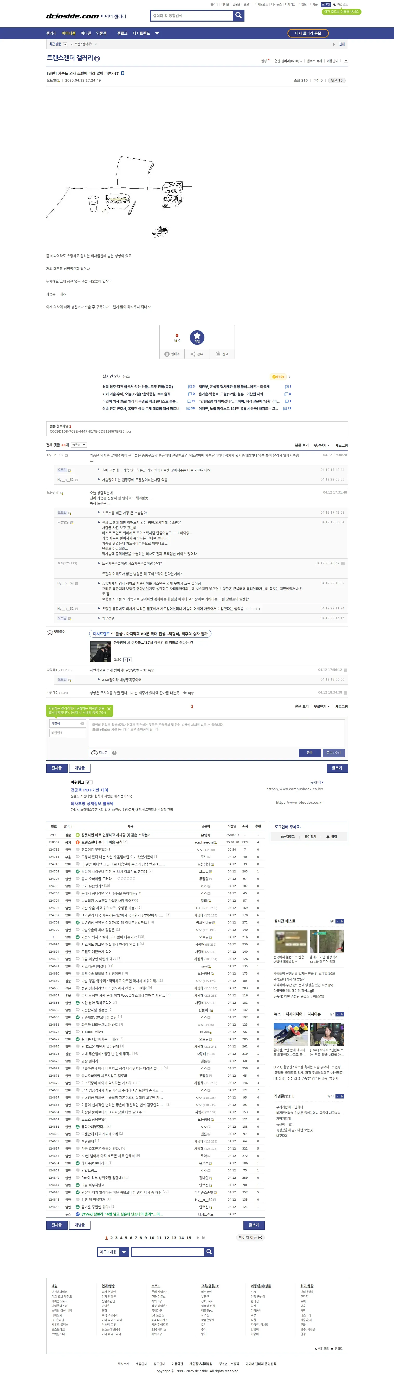This screenshot has width=394, height=1386.
Task: Toggle 댓글닫기 above the comment list
Action: (322, 446)
